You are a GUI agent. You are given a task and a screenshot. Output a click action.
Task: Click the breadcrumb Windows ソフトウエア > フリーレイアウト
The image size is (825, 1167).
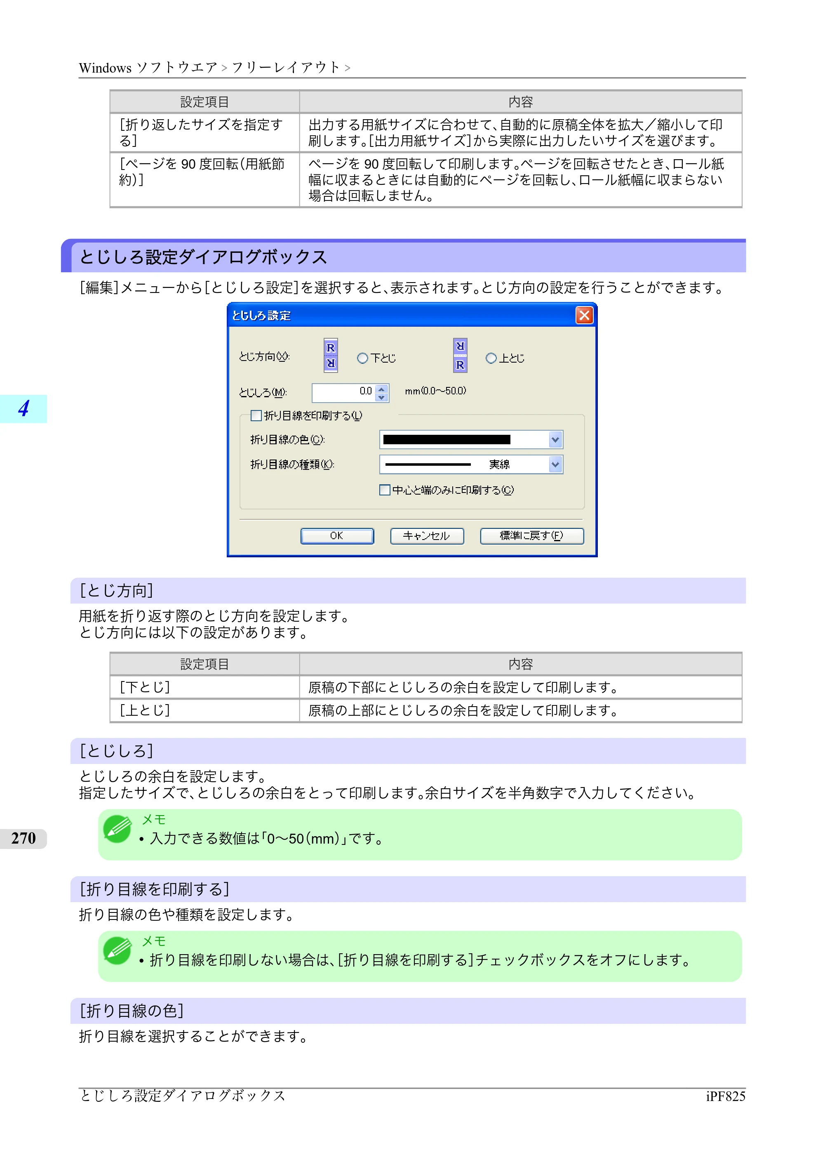[214, 67]
